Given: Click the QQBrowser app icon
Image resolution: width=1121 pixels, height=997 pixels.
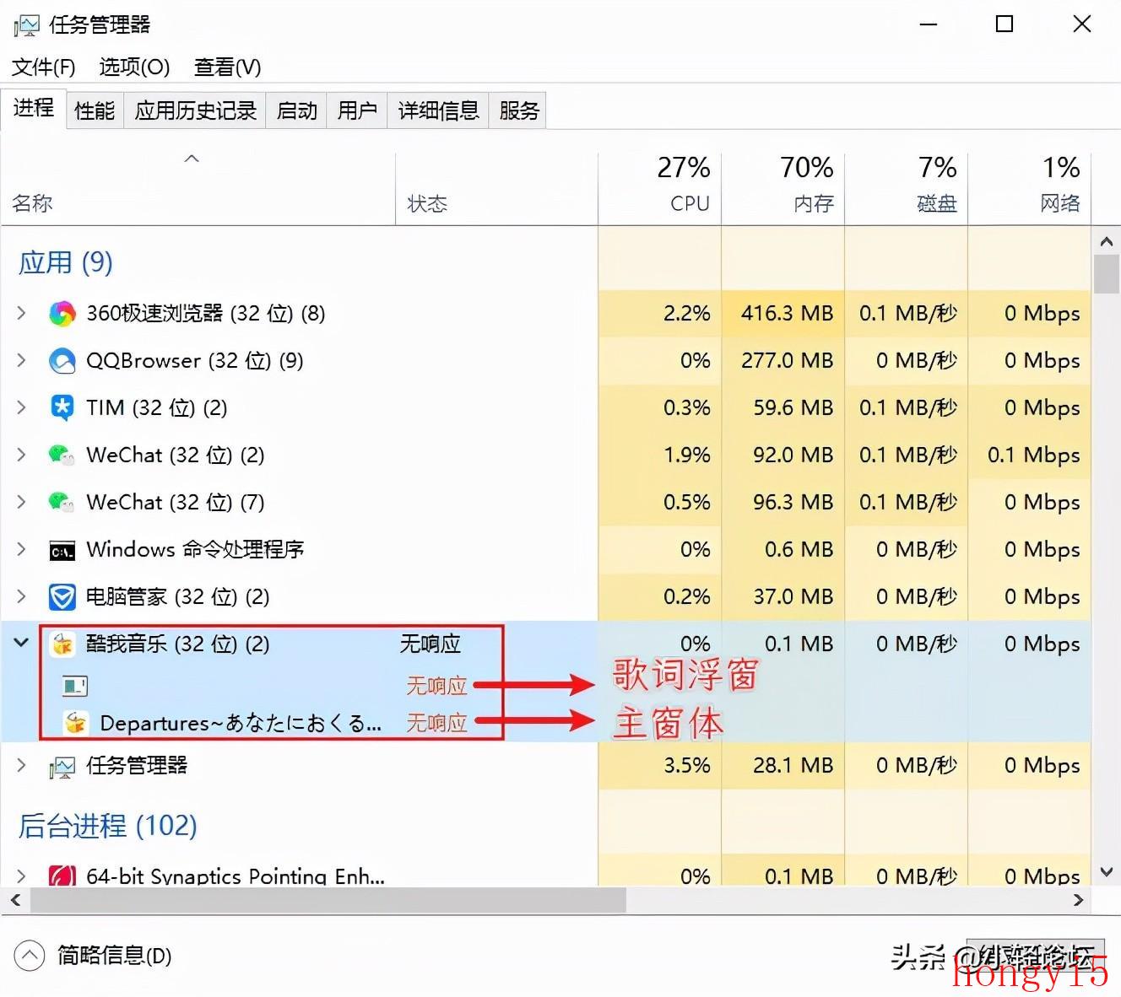Looking at the screenshot, I should pos(62,361).
